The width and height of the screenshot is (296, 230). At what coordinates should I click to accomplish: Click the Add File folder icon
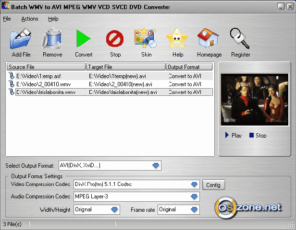[x=21, y=39]
